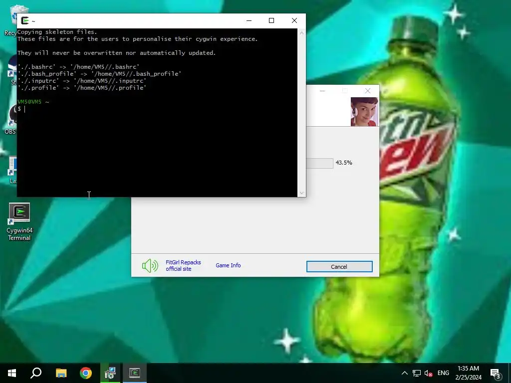Toggle installer music with the speaker icon
The image size is (511, 383).
tap(150, 266)
